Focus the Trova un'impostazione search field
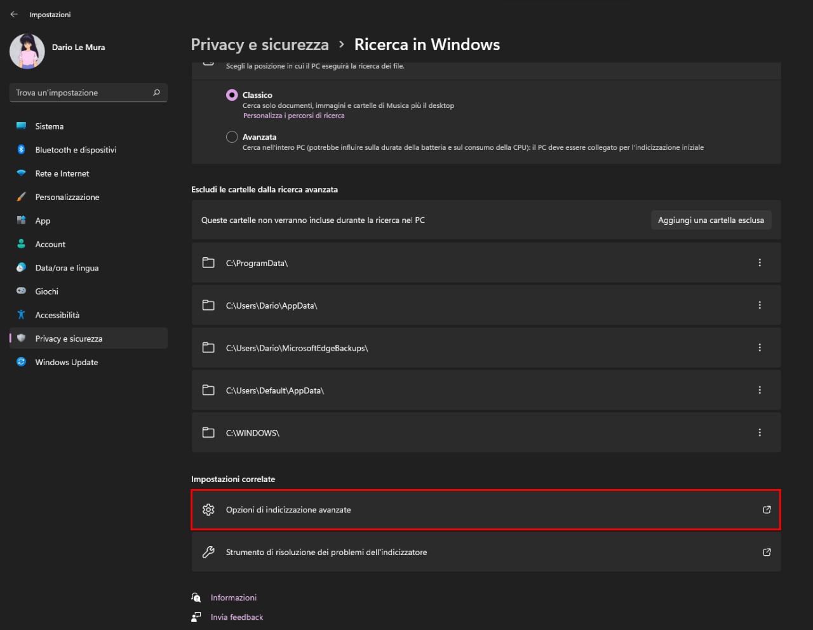 click(x=88, y=93)
